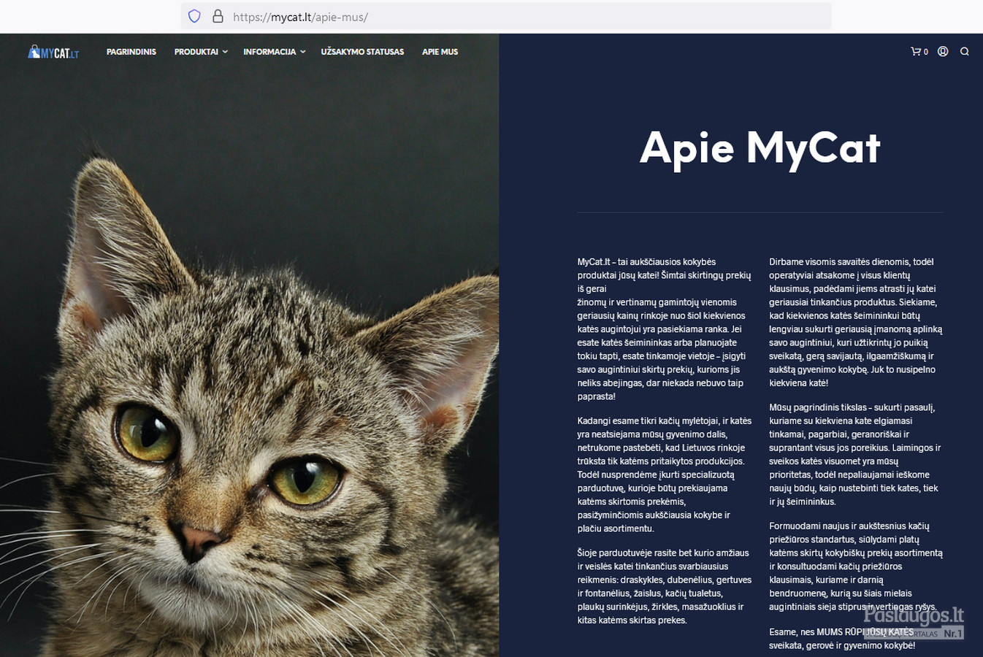Click the paragraph starting 'Šioje parduotuvėje rasite'
This screenshot has height=657, width=983.
tap(663, 586)
